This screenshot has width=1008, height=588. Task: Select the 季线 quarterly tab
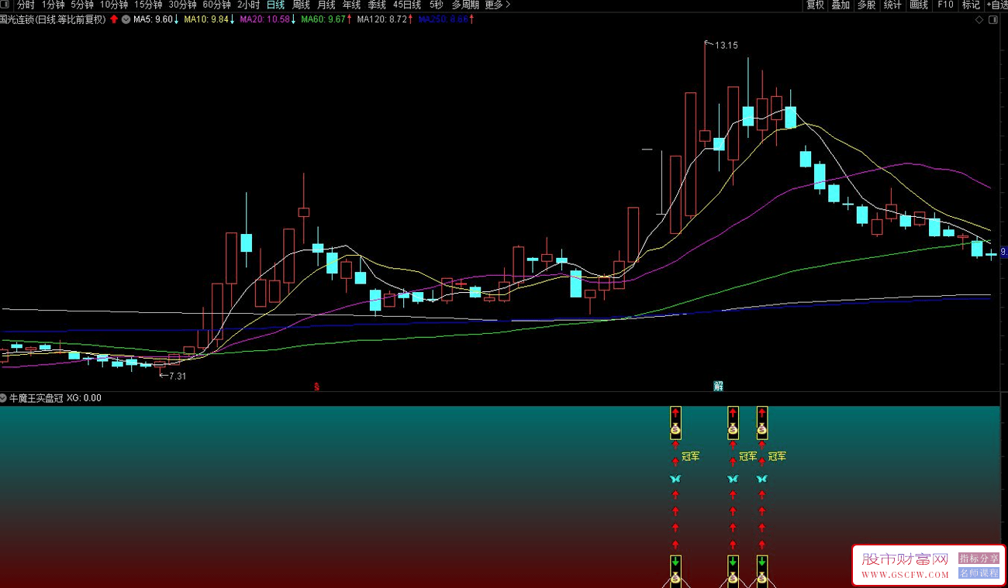[x=377, y=5]
